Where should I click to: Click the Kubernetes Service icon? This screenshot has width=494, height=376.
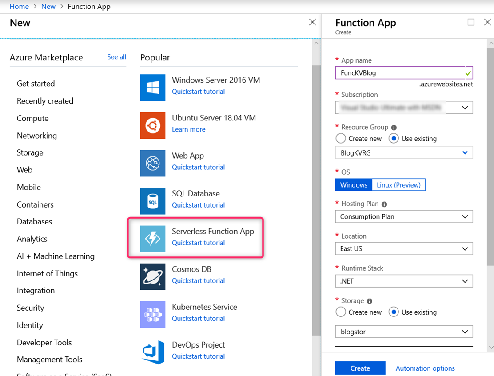(x=152, y=314)
